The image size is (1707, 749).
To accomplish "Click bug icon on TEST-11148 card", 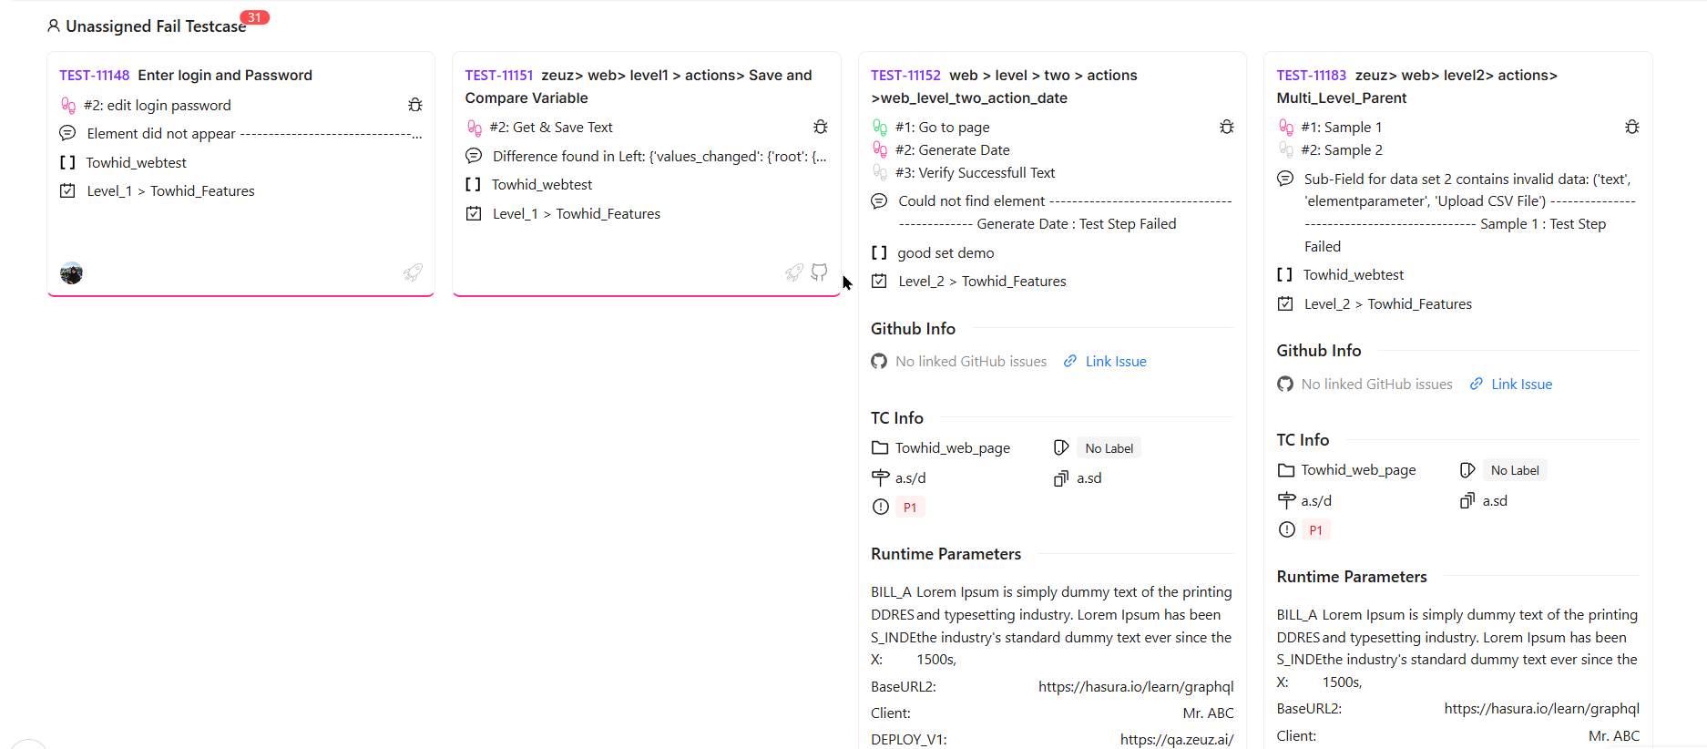I will pyautogui.click(x=415, y=105).
